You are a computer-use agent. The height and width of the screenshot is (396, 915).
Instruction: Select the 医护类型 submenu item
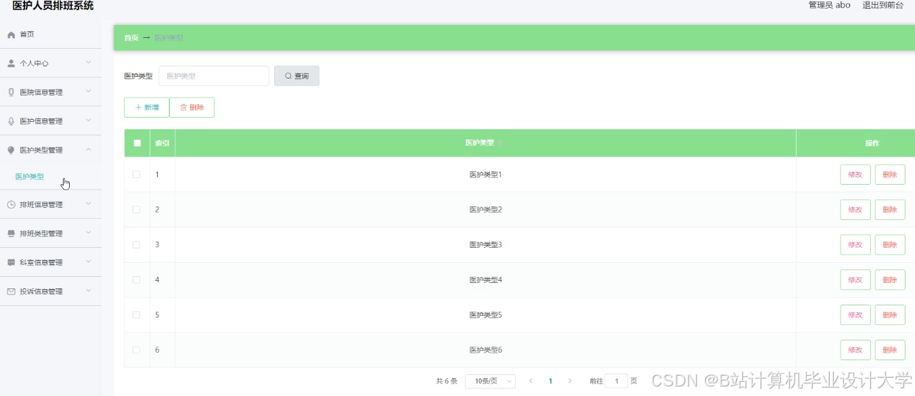51,177
